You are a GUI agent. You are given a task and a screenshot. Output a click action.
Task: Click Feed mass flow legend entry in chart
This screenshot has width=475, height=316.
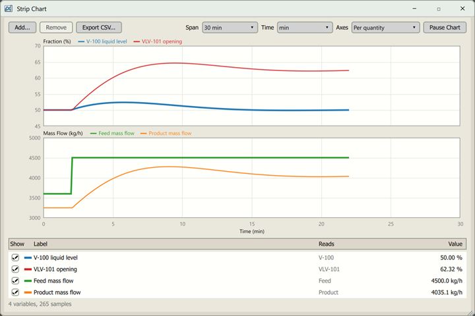(112, 133)
